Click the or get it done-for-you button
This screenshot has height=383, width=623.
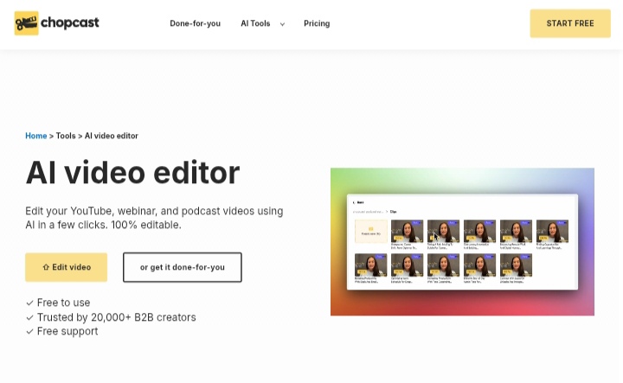(183, 267)
